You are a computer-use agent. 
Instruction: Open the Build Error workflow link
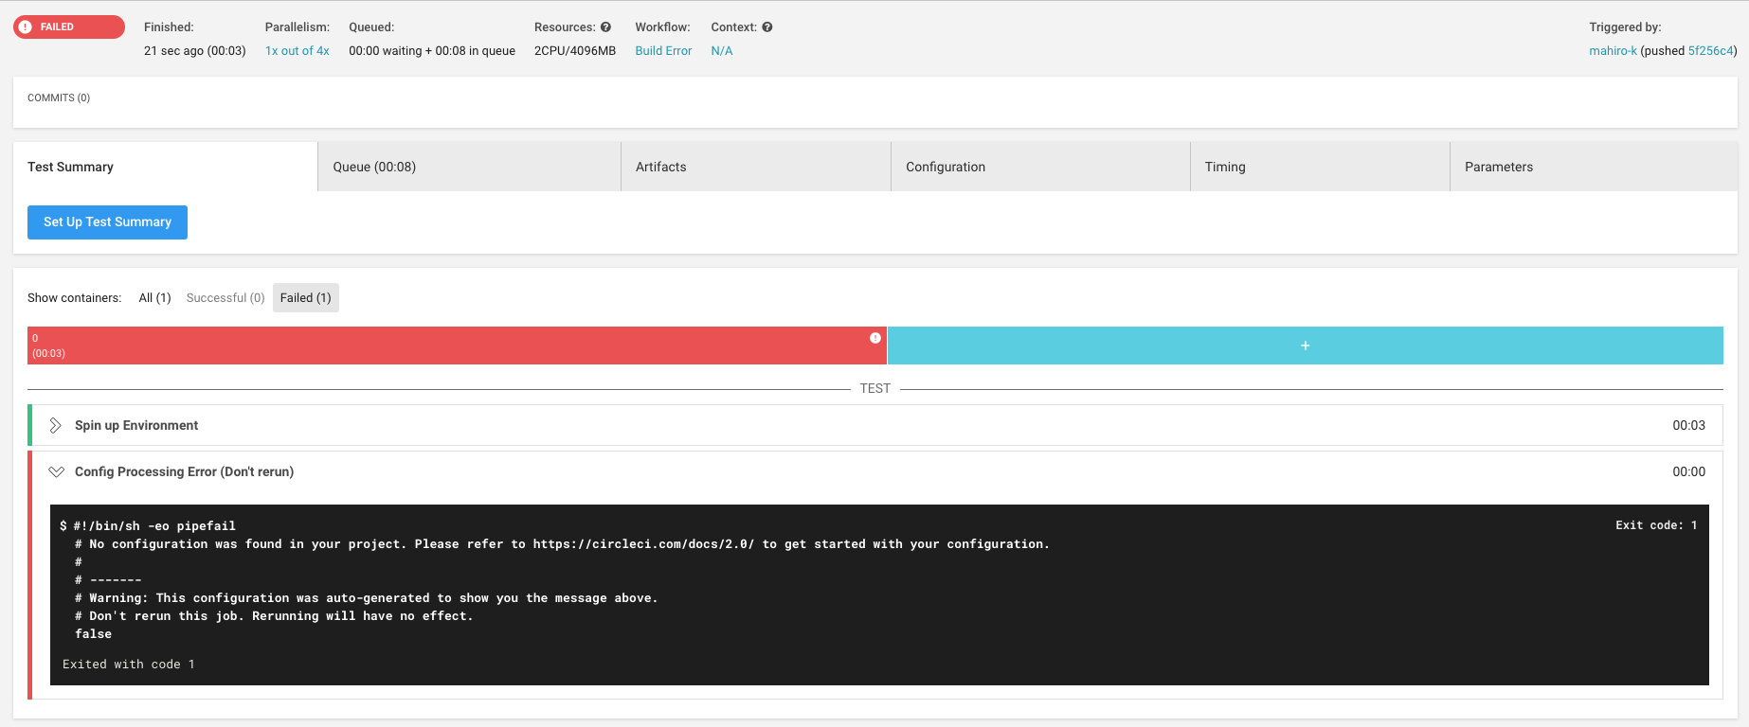(663, 51)
